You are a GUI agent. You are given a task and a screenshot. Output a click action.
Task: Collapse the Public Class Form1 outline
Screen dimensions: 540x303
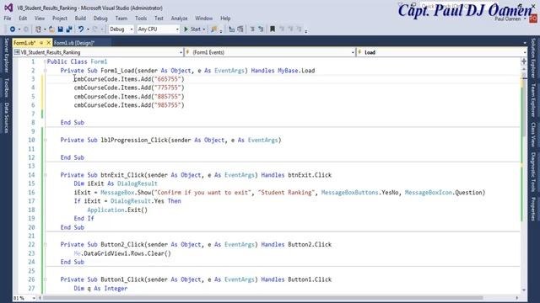tap(45, 61)
